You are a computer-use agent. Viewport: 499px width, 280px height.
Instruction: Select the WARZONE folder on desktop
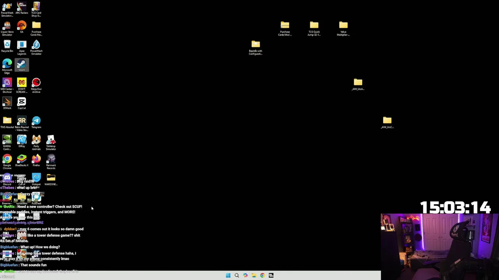(51, 180)
